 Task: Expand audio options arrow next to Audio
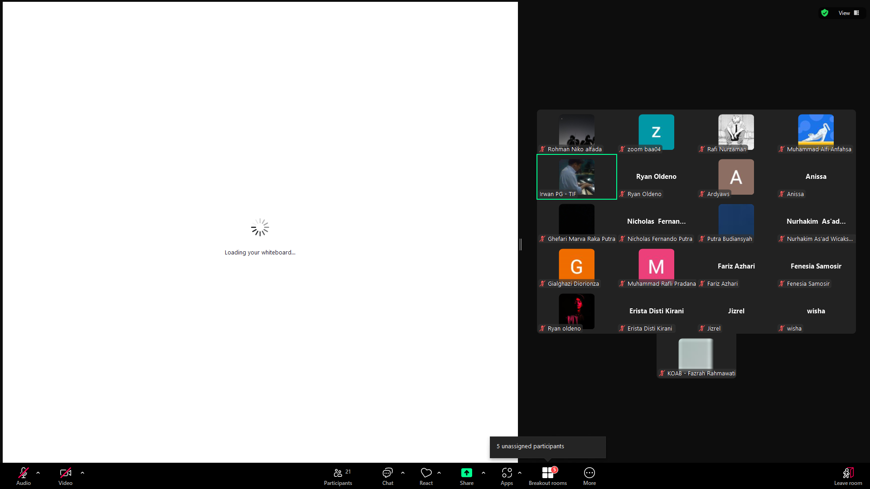[38, 473]
